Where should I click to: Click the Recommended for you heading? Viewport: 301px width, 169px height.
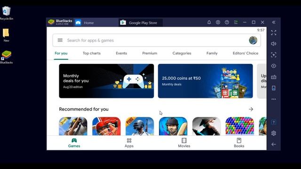pyautogui.click(x=84, y=109)
